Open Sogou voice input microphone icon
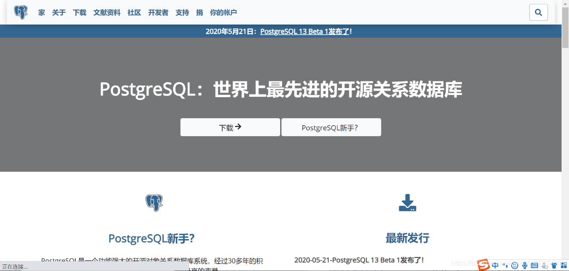 click(524, 265)
